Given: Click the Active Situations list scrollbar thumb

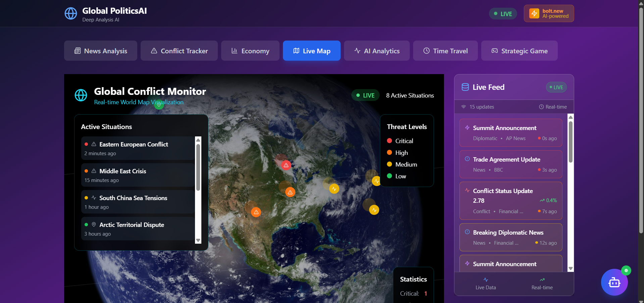Looking at the screenshot, I should [x=198, y=167].
